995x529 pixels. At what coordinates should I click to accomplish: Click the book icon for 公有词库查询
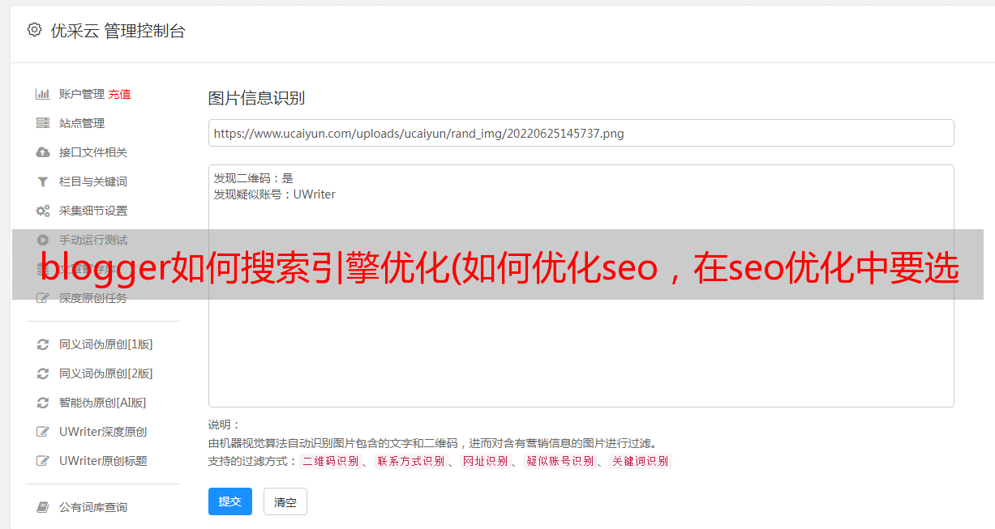click(x=43, y=507)
